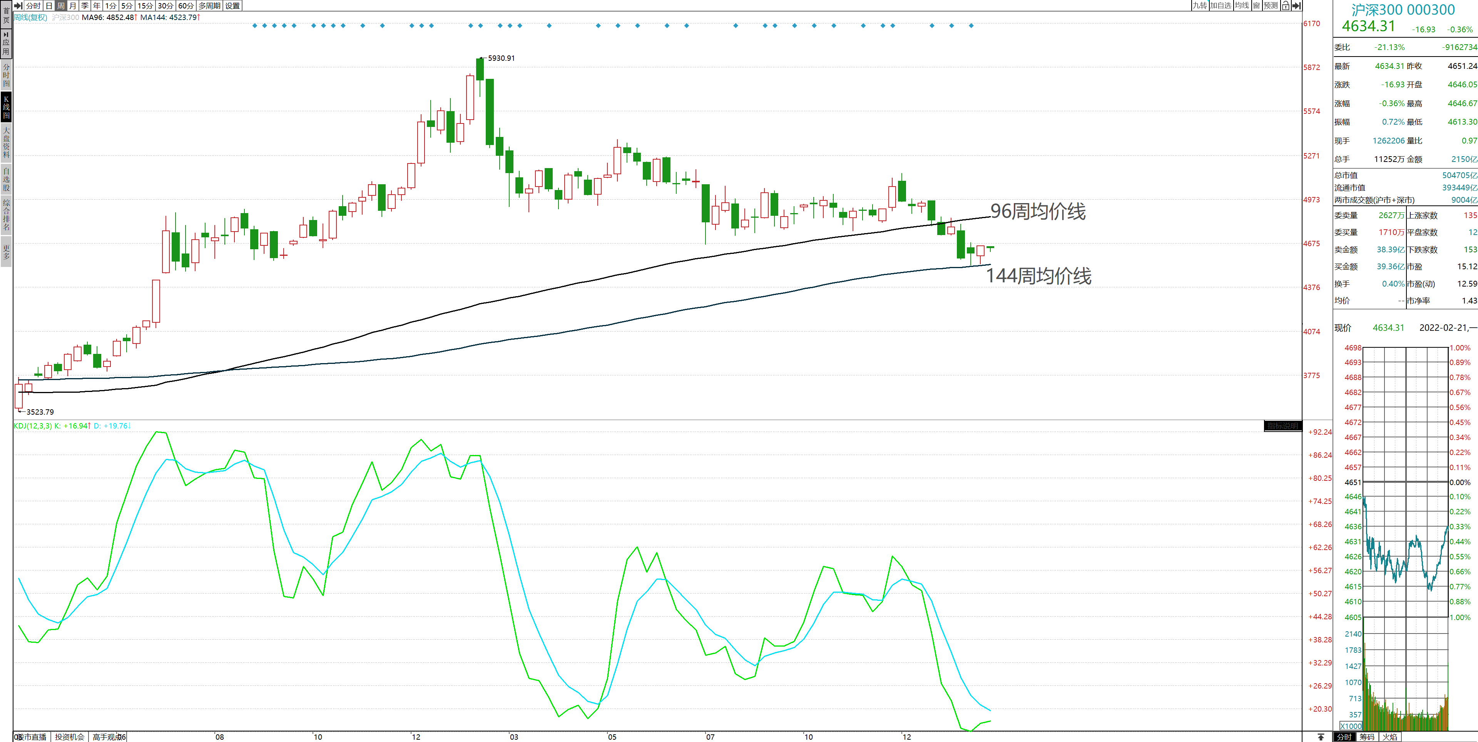The height and width of the screenshot is (742, 1478).
Task: Expand 更多 in left sidebar
Action: tap(6, 252)
